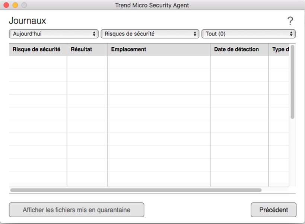
Task: Click Afficher les fichiers mis en quarantaine
Action: (76, 210)
